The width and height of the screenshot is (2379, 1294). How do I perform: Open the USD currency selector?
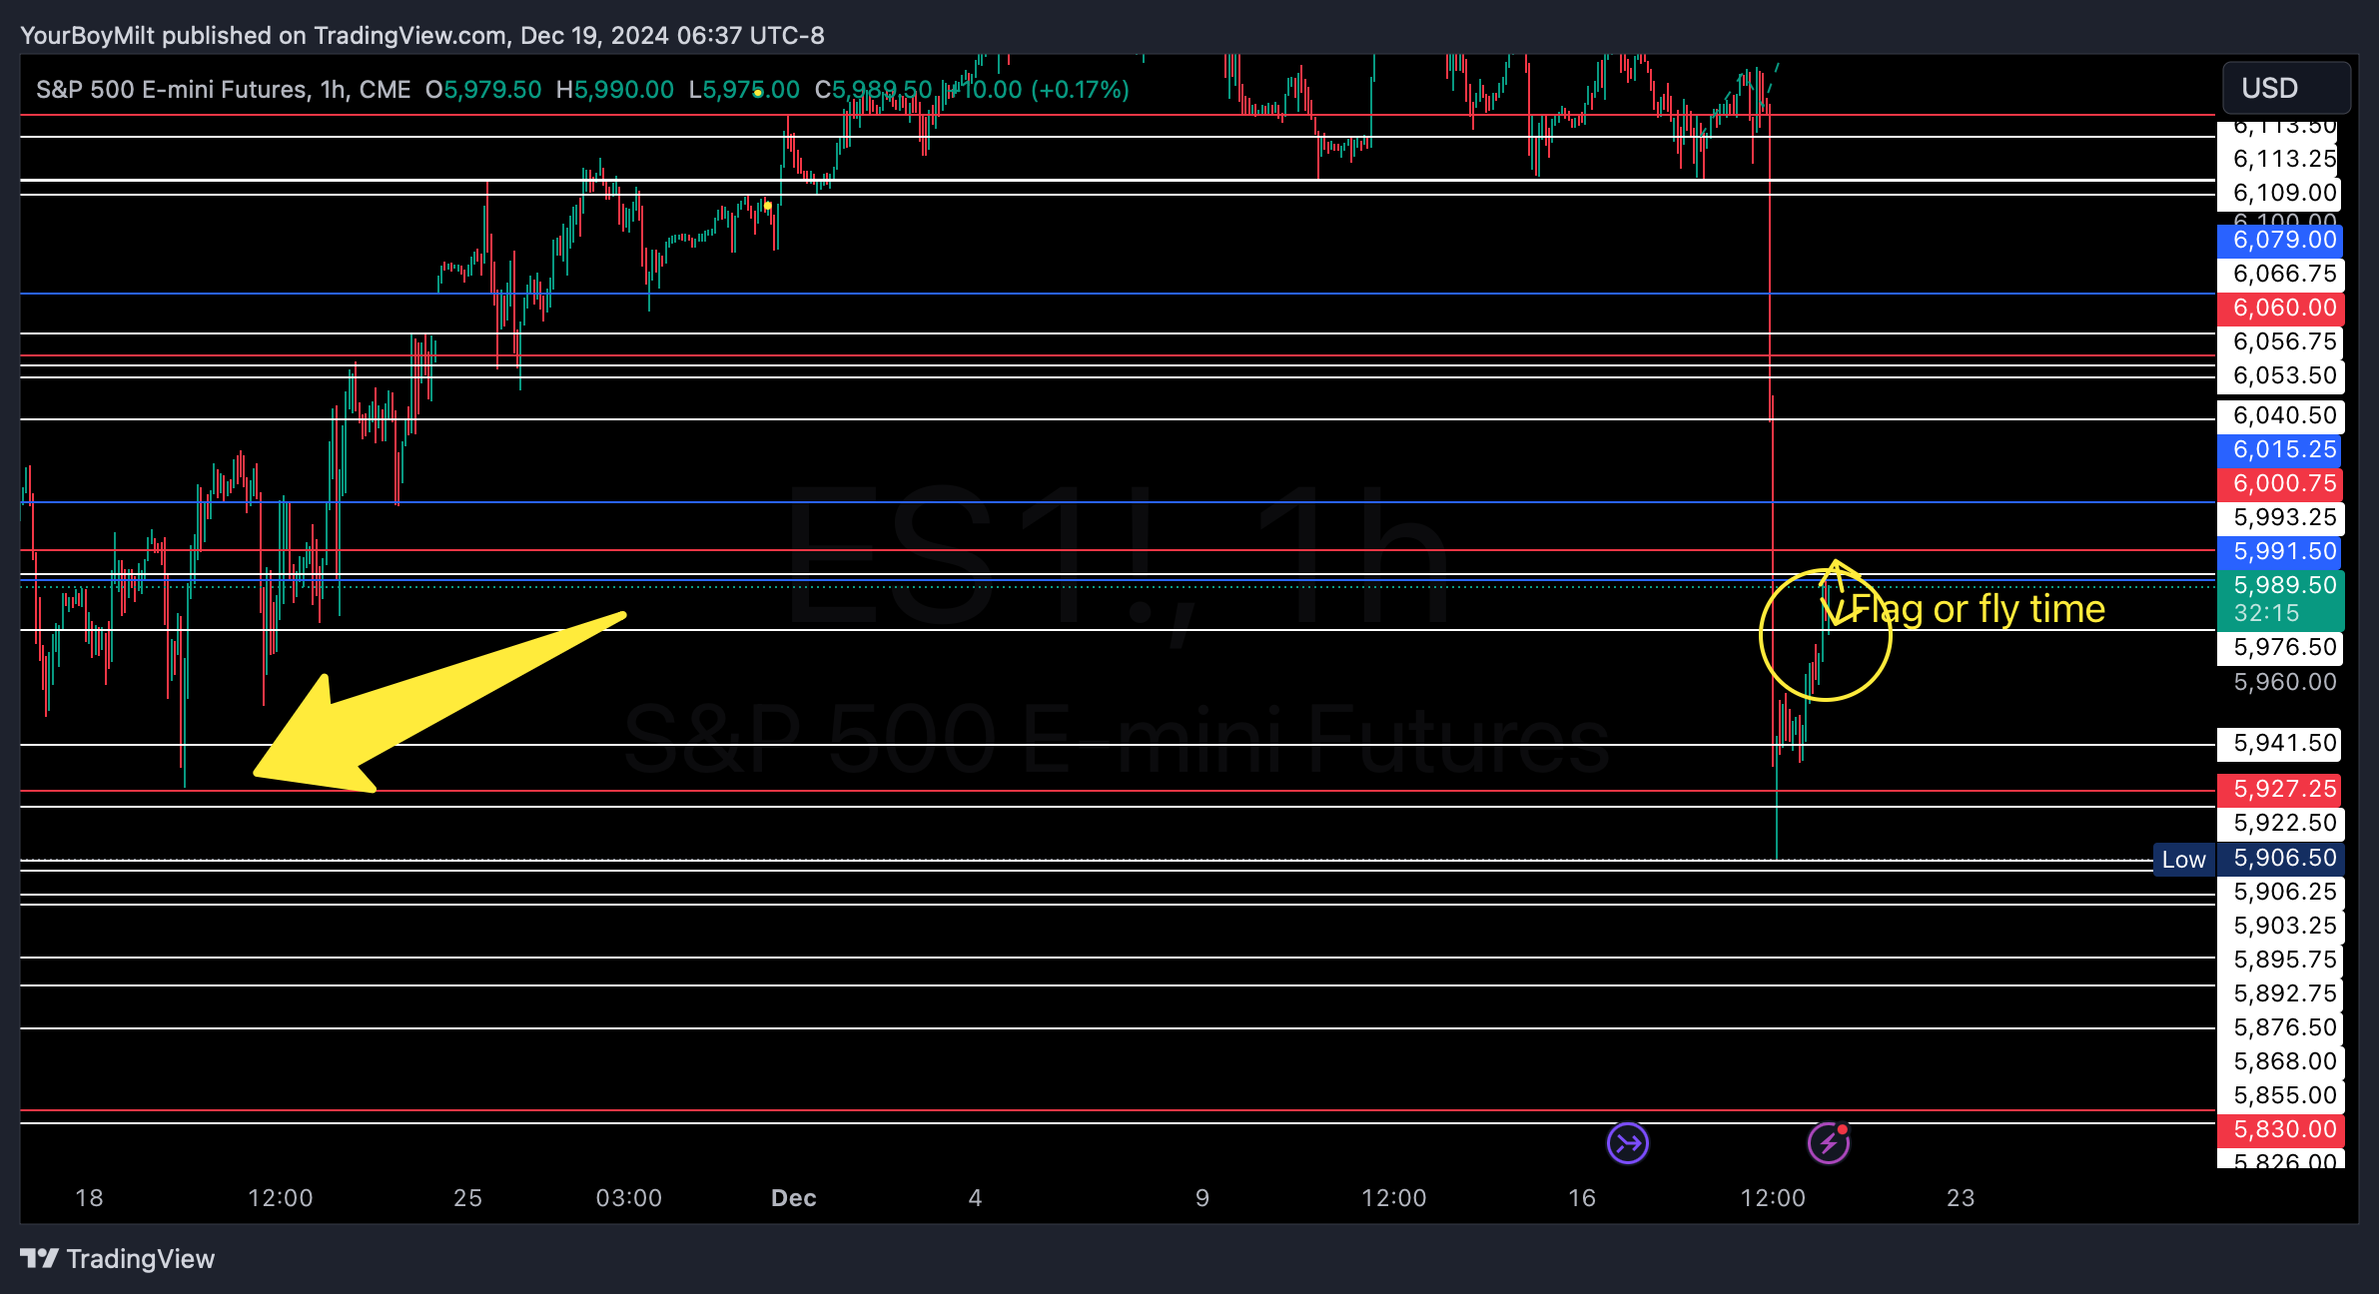point(2285,88)
